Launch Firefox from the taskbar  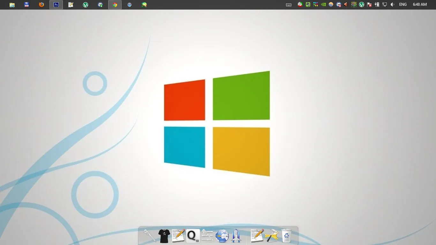coord(41,5)
